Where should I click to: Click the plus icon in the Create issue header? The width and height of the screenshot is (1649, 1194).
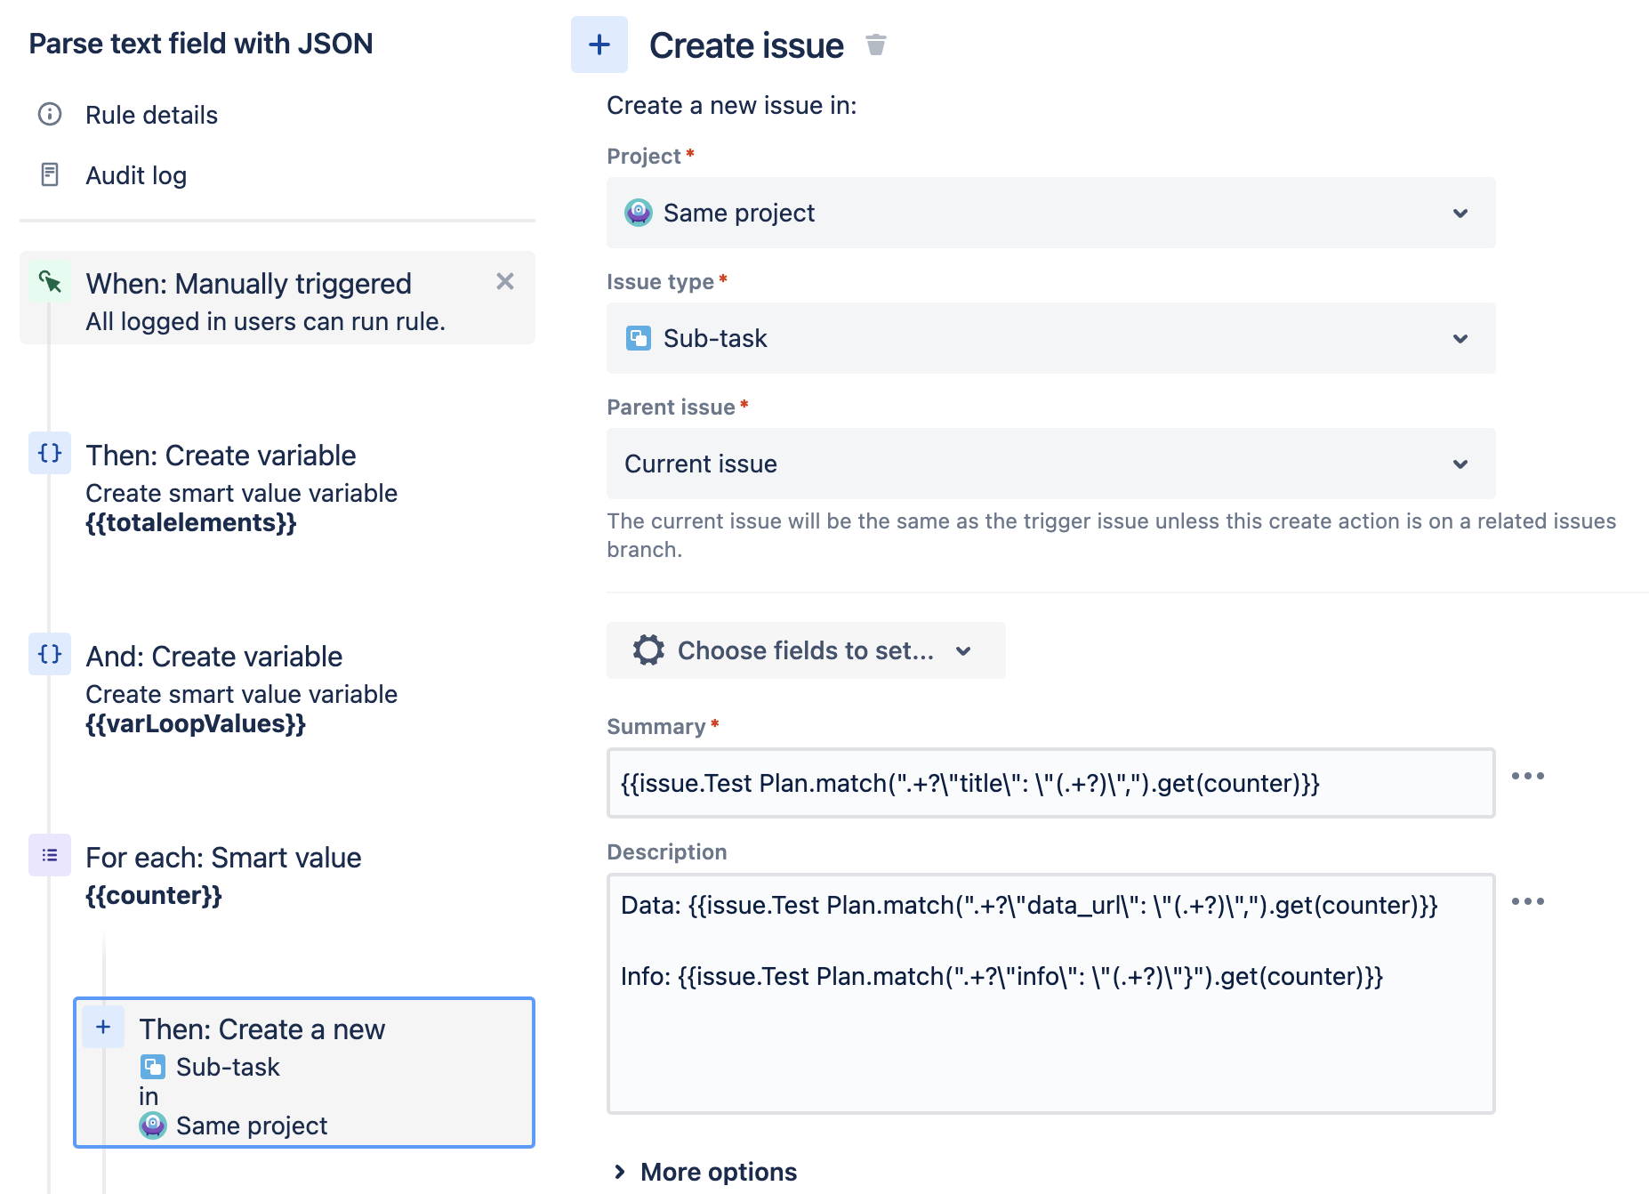(x=599, y=44)
